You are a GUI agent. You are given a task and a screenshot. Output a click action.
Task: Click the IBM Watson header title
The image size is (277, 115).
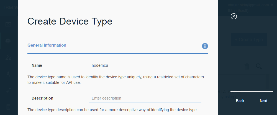click(11, 8)
